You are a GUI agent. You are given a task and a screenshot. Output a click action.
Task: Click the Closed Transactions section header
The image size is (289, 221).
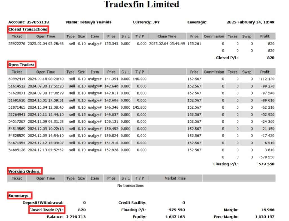point(28,29)
